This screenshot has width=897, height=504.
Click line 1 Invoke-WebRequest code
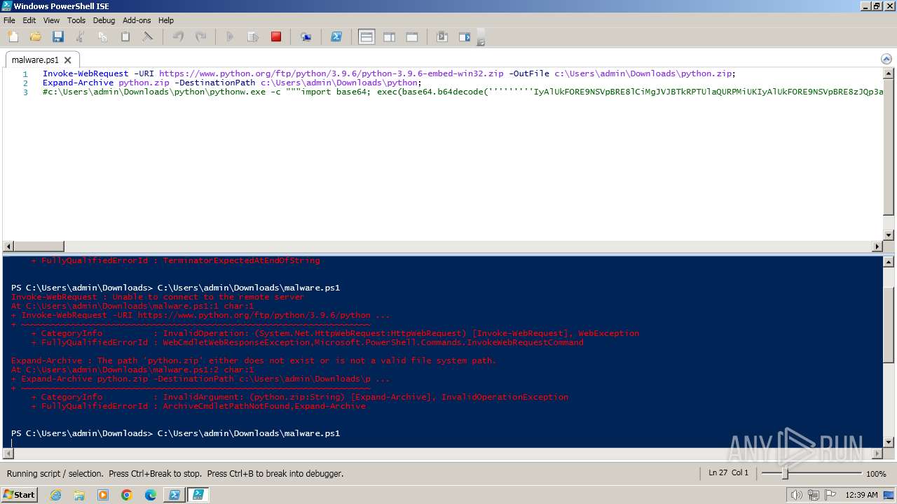click(389, 73)
